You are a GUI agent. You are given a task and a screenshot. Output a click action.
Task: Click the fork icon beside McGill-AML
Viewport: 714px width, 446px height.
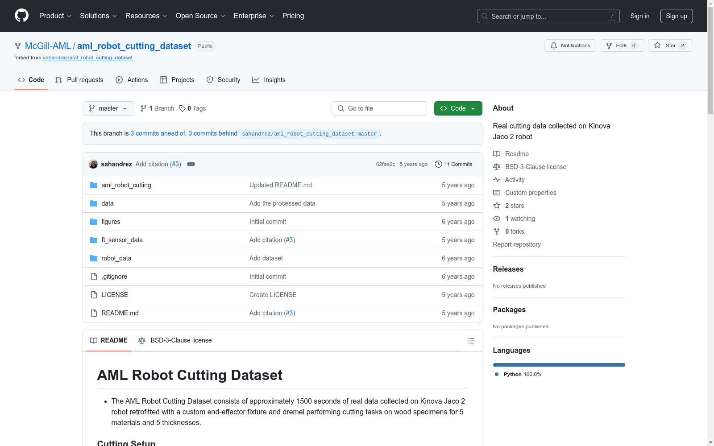point(18,46)
